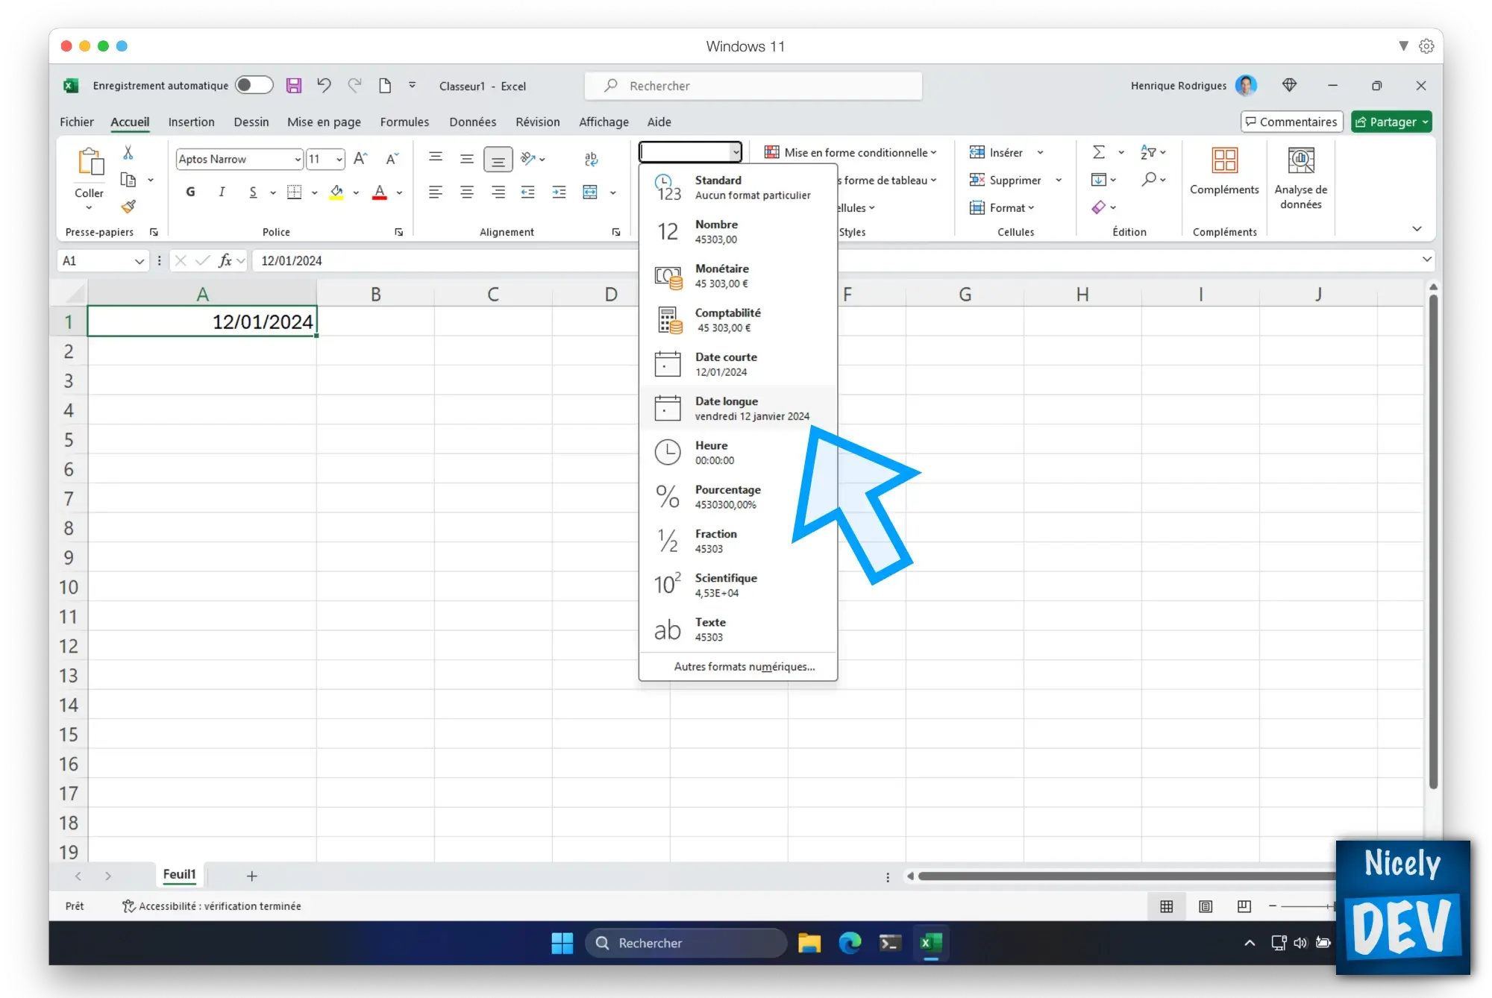Toggle middle vertical alignment

pos(467,158)
